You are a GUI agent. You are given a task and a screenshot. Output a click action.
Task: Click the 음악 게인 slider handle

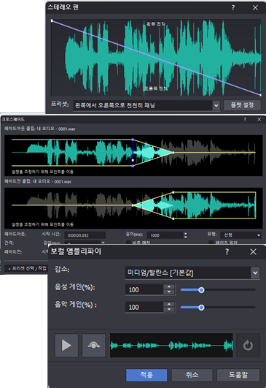(201, 308)
